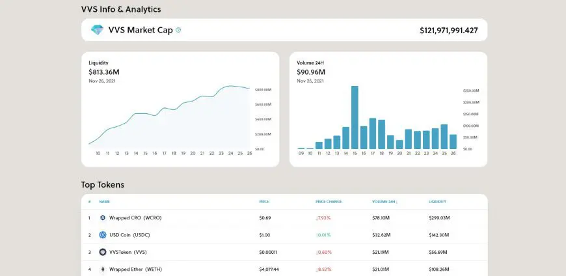Image resolution: width=566 pixels, height=276 pixels.
Task: Click the 7.93% price change for Wrapped CRO
Action: click(x=323, y=218)
